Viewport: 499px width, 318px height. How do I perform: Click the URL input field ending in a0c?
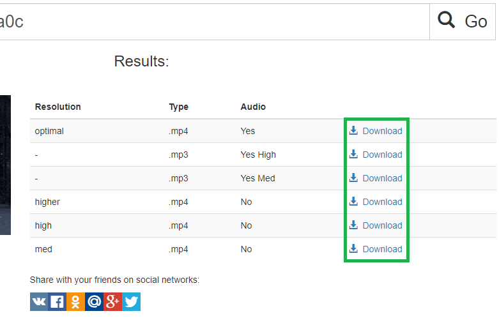[215, 22]
